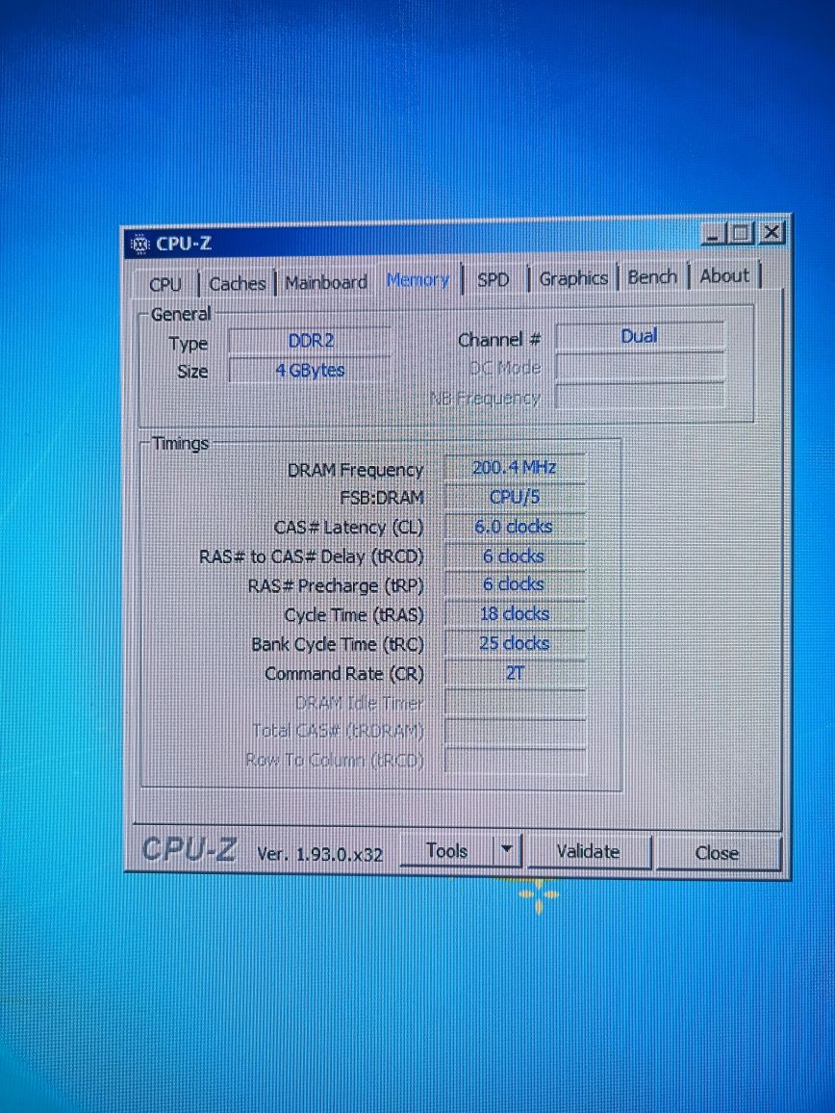
Task: Minimize the CPU-Z window
Action: point(714,233)
